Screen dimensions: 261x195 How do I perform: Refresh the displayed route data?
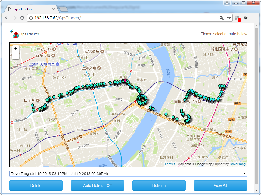(x=159, y=186)
